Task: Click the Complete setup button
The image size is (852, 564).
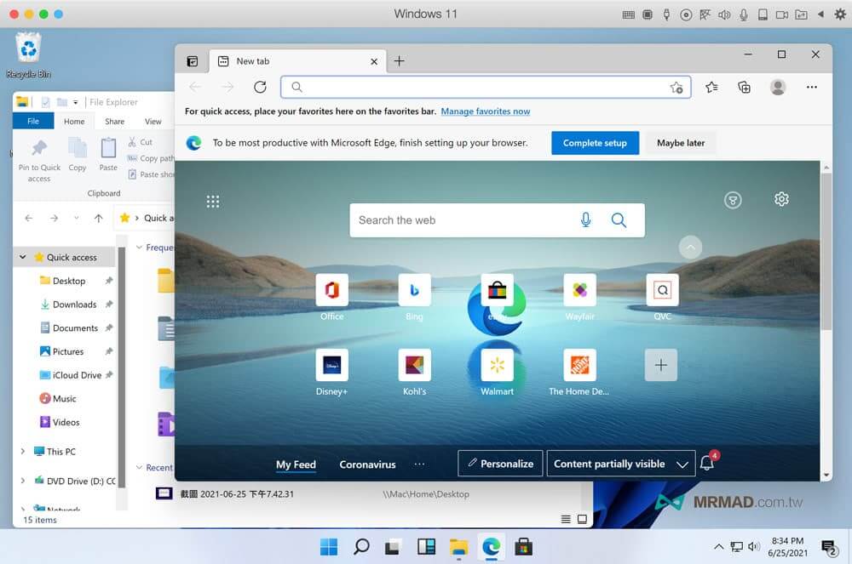Action: (x=595, y=143)
